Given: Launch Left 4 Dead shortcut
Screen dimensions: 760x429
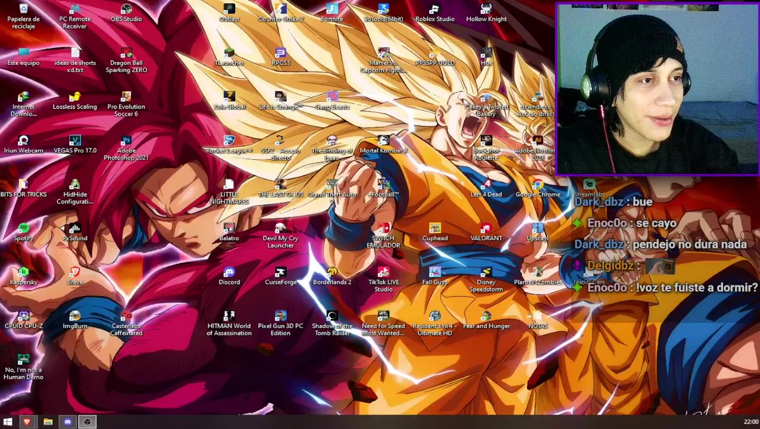Looking at the screenshot, I should pos(486,188).
